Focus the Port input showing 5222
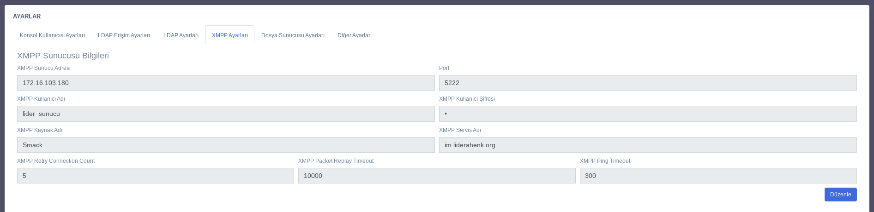The width and height of the screenshot is (874, 212). point(647,83)
